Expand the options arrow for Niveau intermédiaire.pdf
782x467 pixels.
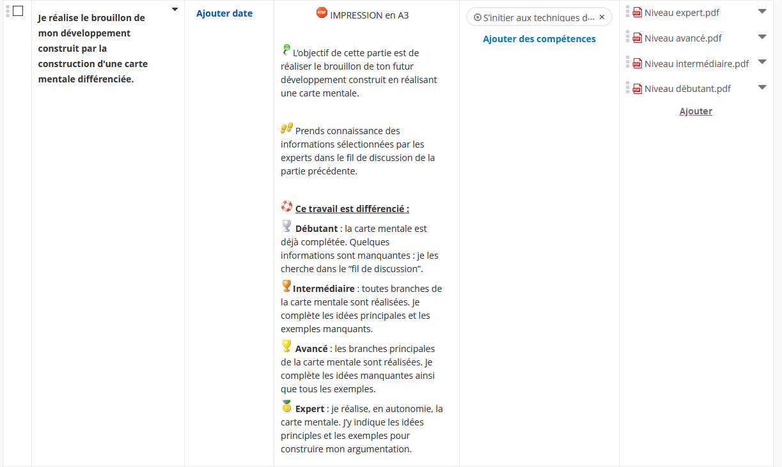(762, 62)
